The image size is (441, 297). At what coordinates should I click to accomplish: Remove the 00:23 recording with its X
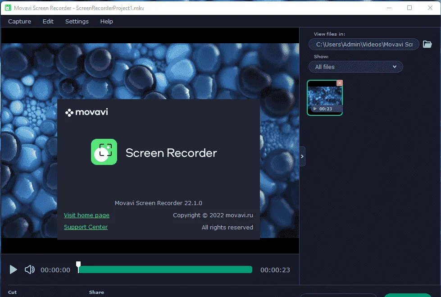coord(340,83)
